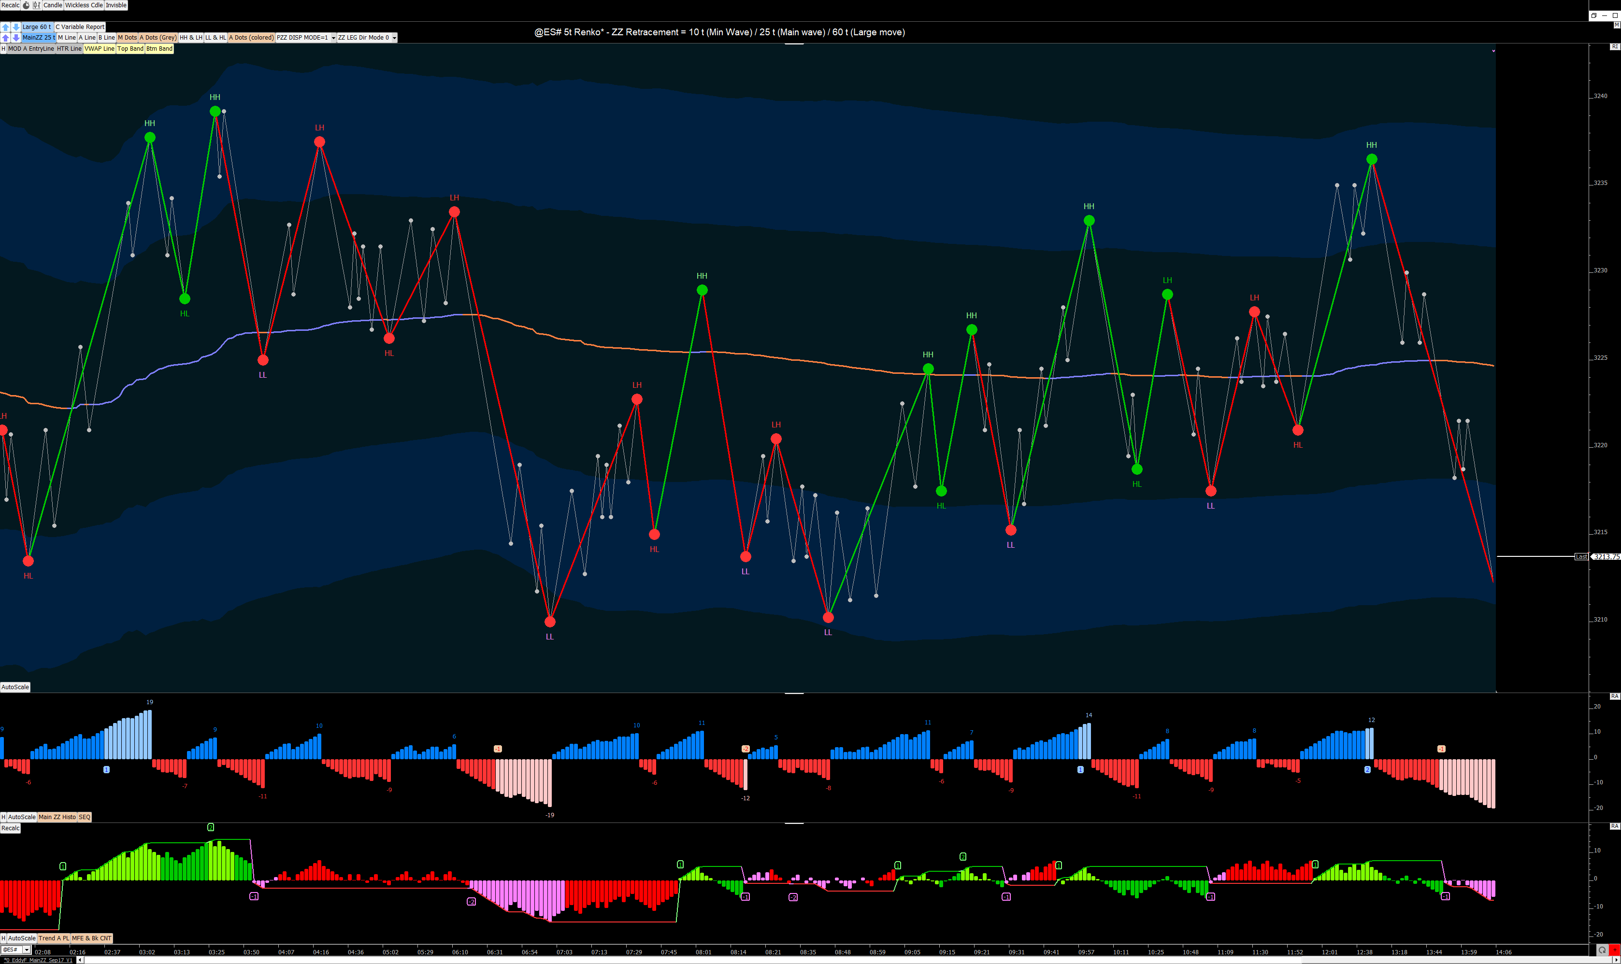Viewport: 1621px width, 964px height.
Task: Click the RA button on the trend panel axis
Action: coord(1615,826)
